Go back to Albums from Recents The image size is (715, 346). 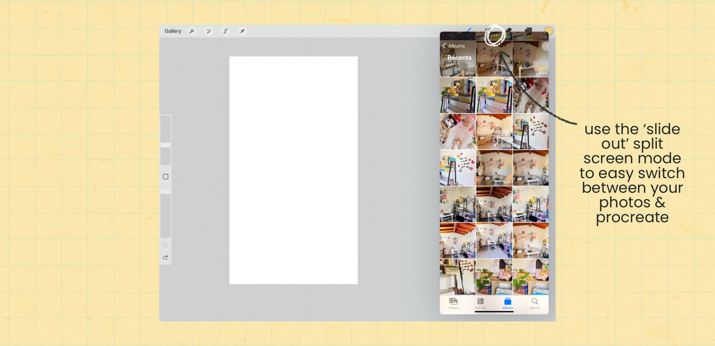point(454,46)
